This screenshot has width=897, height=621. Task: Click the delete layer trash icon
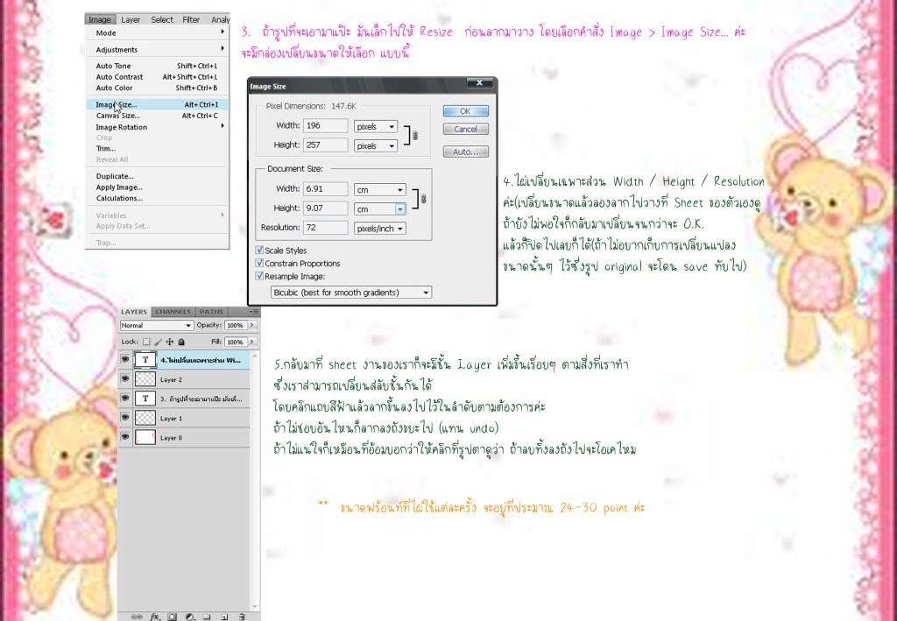tap(242, 617)
